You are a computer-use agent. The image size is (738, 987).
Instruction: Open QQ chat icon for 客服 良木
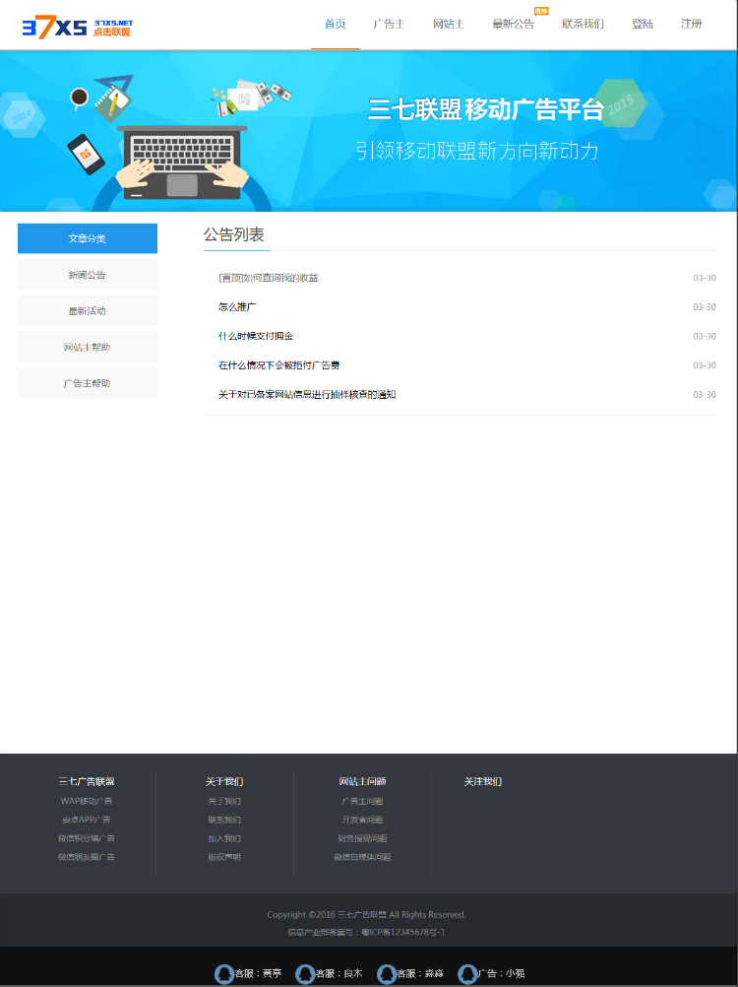point(305,974)
